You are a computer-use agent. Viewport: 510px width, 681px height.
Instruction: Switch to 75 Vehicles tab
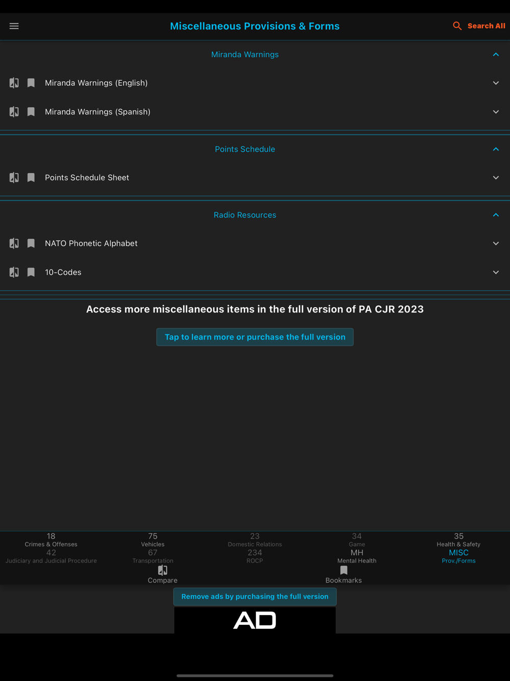click(x=152, y=540)
